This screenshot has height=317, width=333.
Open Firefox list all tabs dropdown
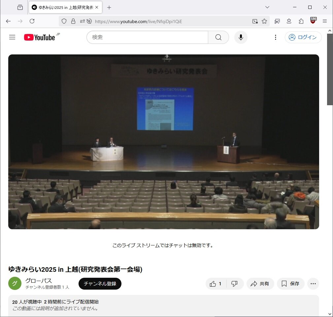click(x=267, y=7)
